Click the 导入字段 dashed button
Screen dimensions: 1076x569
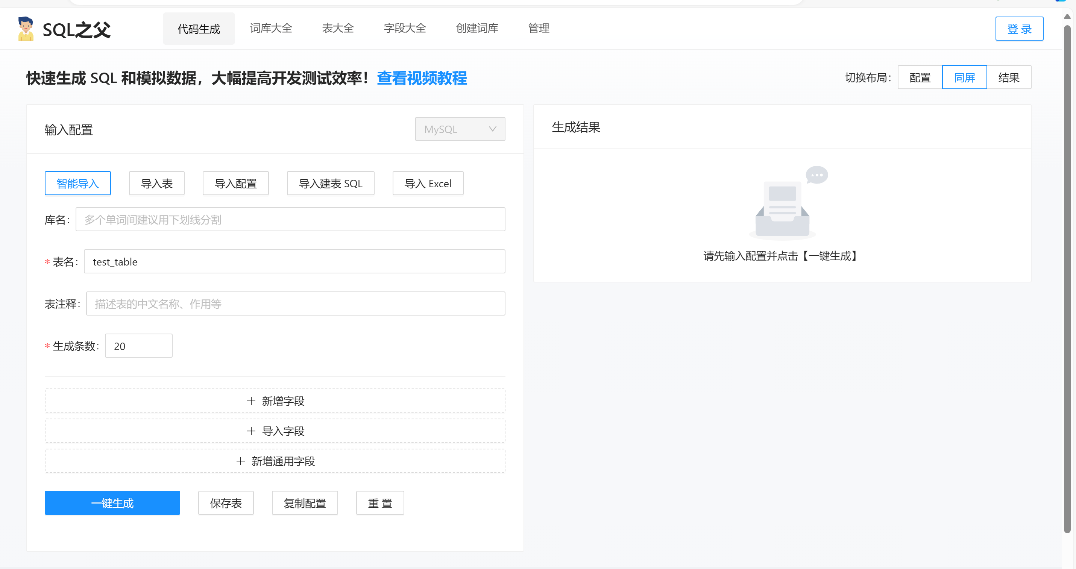275,431
